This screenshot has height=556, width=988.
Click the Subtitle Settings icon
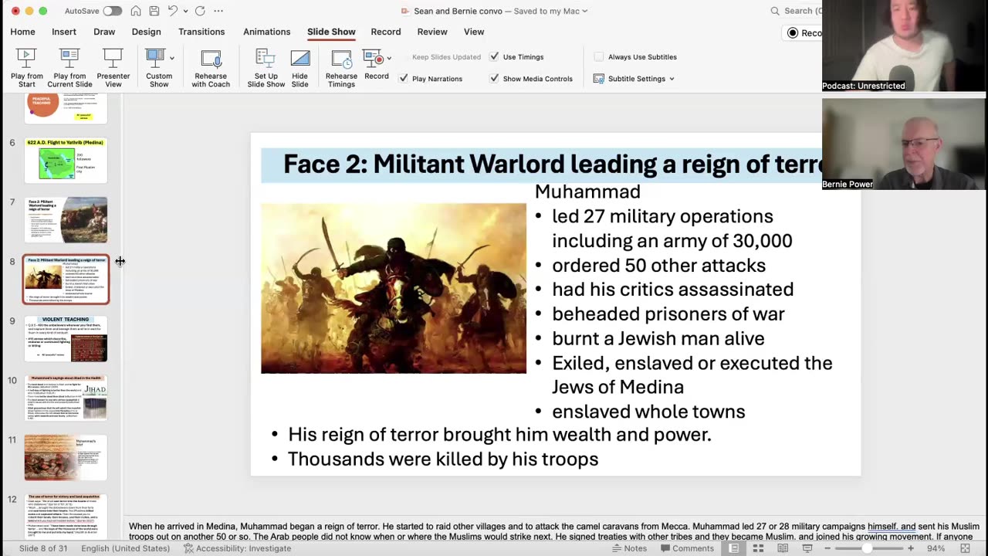598,79
